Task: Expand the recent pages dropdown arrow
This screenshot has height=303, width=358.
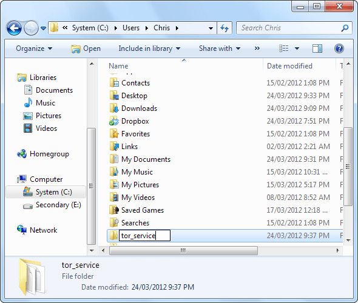Action: 43,28
